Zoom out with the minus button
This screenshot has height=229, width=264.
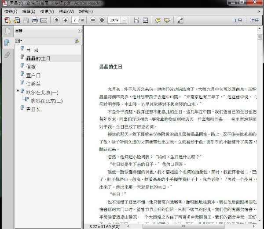(x=93, y=20)
